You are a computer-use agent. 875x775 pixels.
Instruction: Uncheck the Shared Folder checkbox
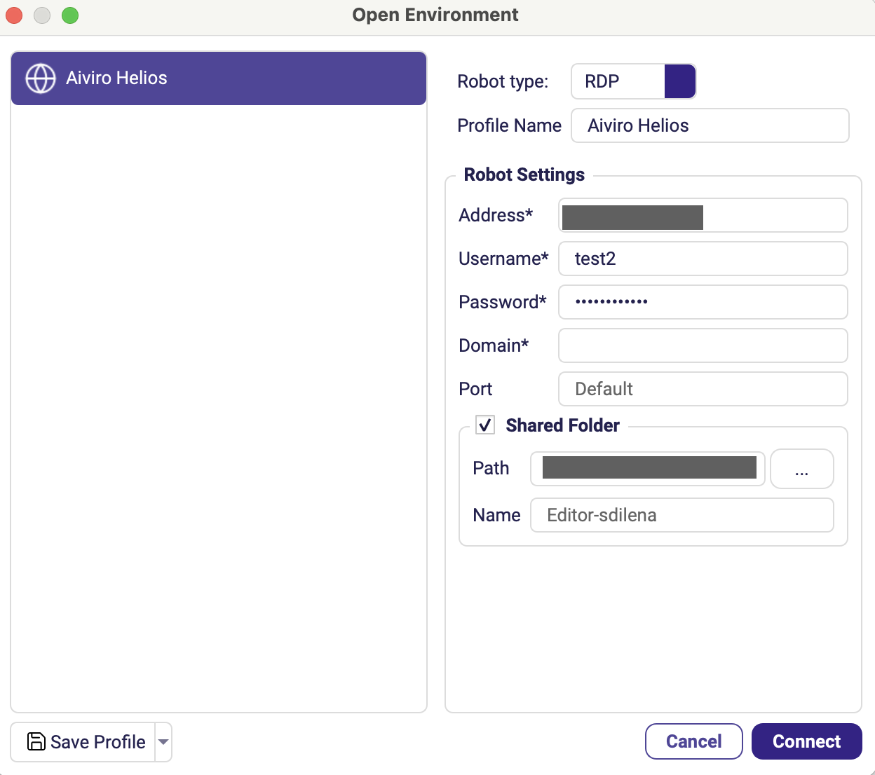click(485, 425)
